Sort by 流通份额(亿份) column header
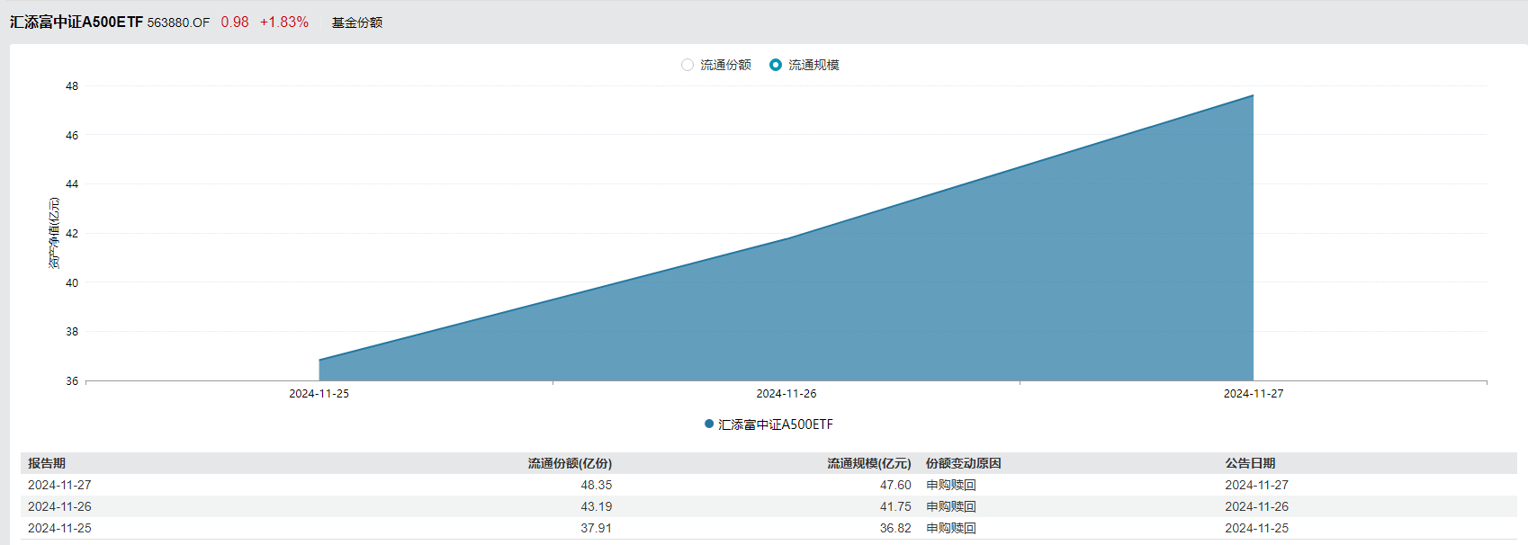 [570, 463]
